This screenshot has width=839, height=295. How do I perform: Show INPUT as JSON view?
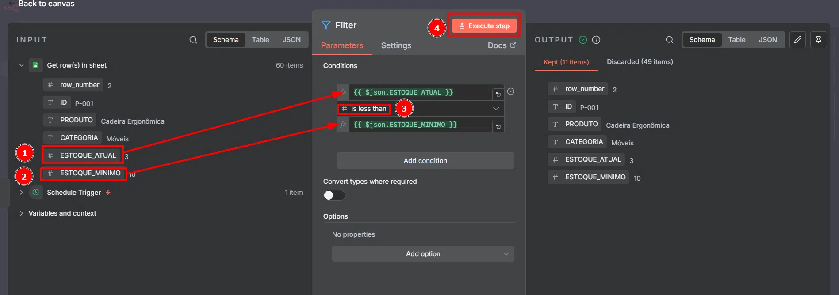coord(291,40)
